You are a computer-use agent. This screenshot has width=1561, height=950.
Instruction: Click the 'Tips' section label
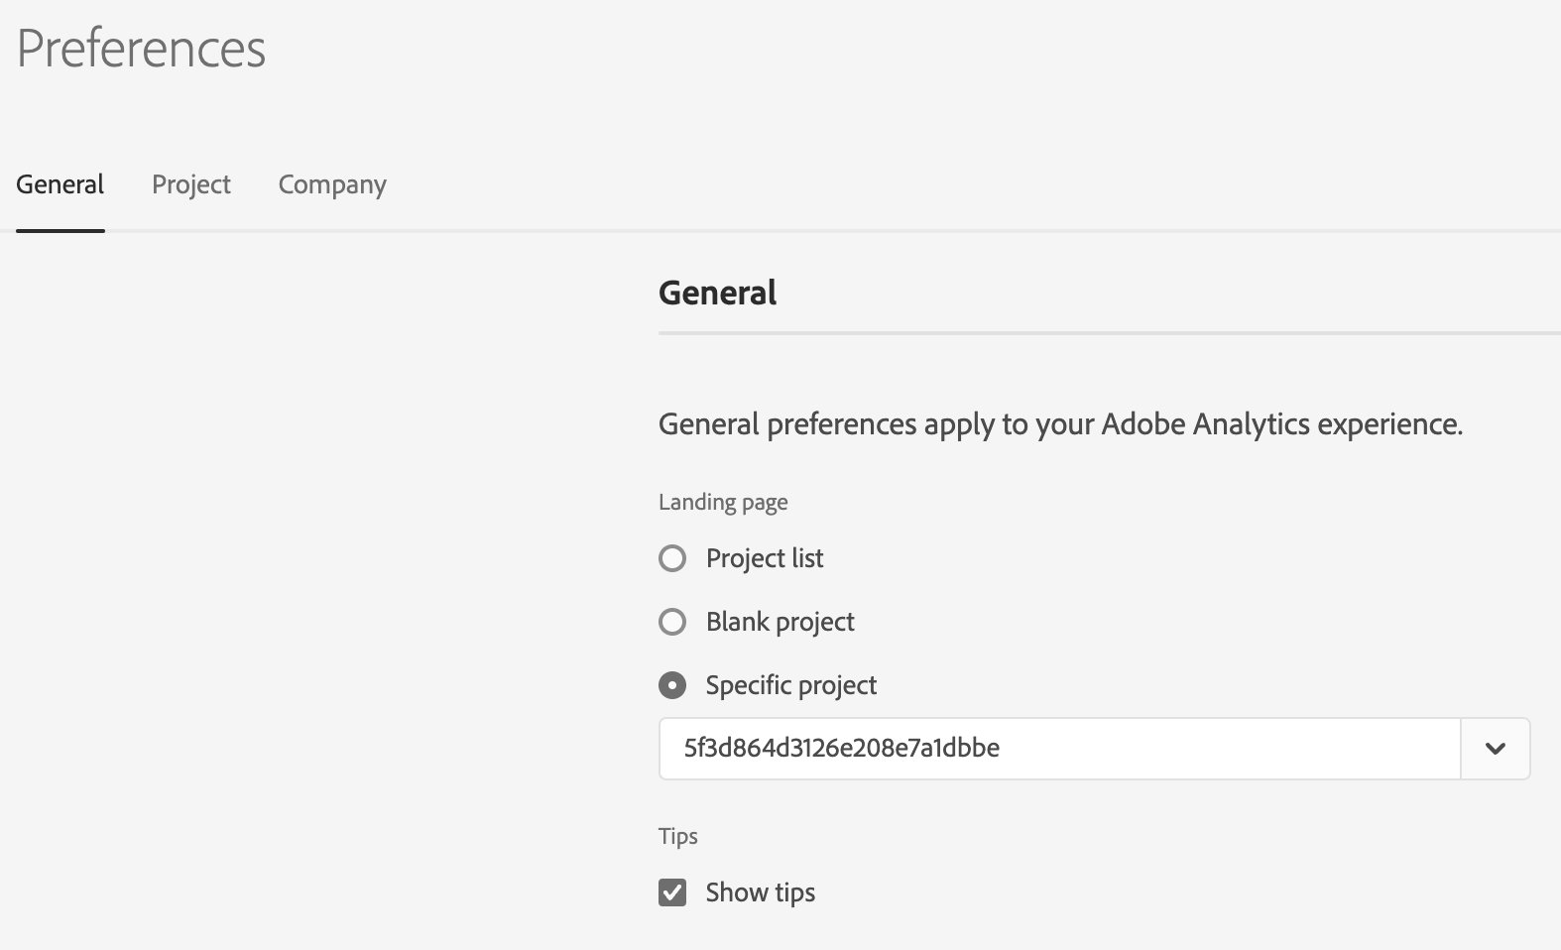[678, 836]
